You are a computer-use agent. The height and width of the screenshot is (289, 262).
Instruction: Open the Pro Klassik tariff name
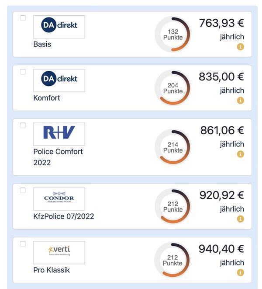[52, 270]
